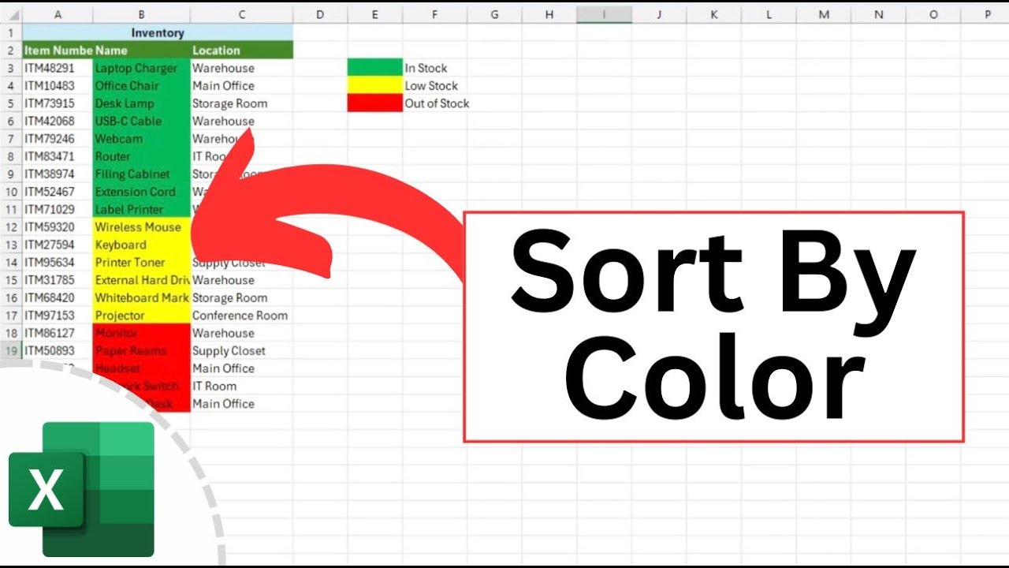Select column A header
This screenshot has width=1009, height=568.
tap(58, 14)
